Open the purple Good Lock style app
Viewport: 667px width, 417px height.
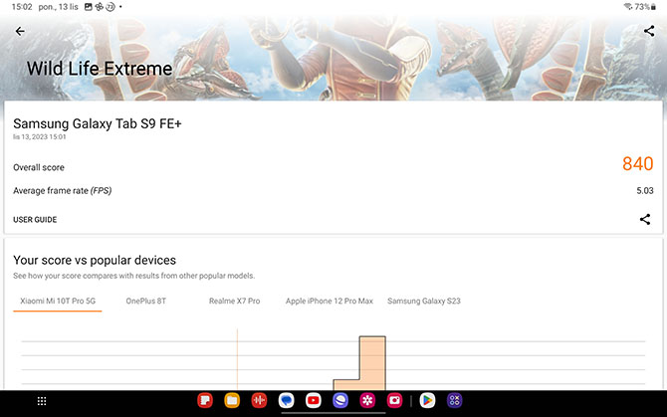pyautogui.click(x=454, y=400)
